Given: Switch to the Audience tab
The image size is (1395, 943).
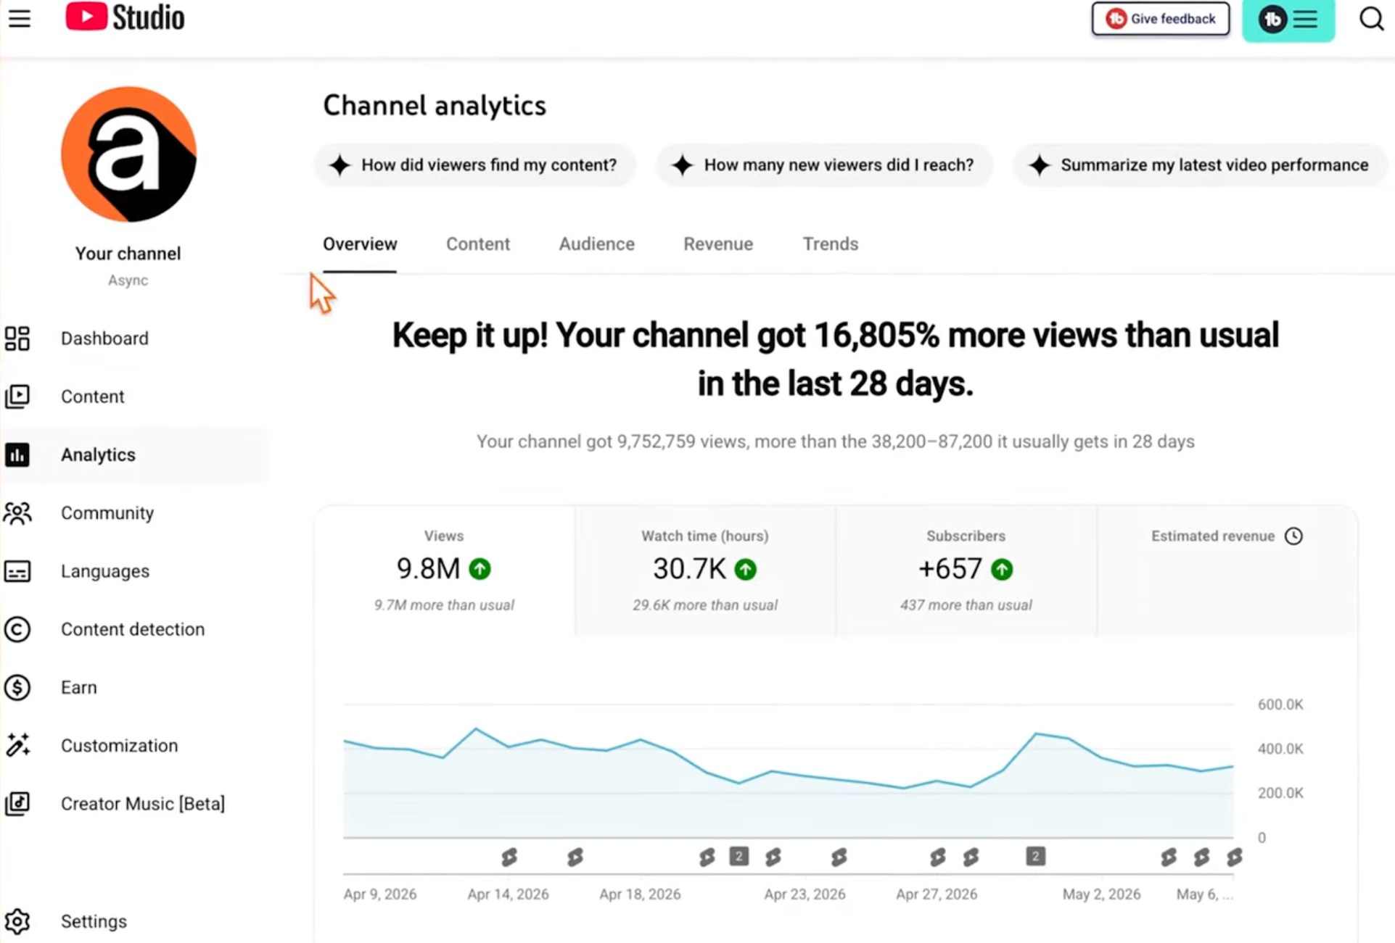Looking at the screenshot, I should [x=596, y=244].
